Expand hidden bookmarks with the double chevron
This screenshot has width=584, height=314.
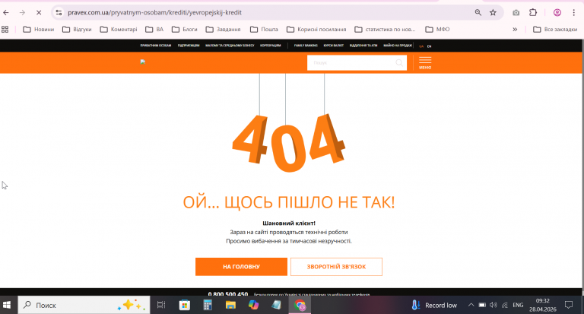click(515, 30)
